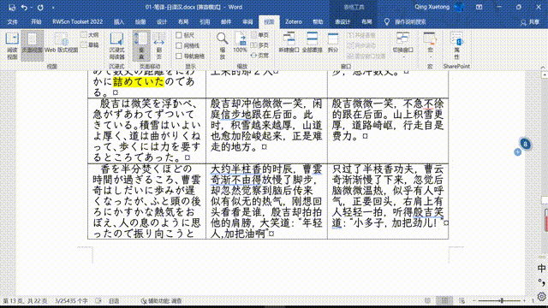Viewport: 548px width, 308px height.
Task: Open the RWScn Toolset 2022 tab
Action: pos(78,21)
